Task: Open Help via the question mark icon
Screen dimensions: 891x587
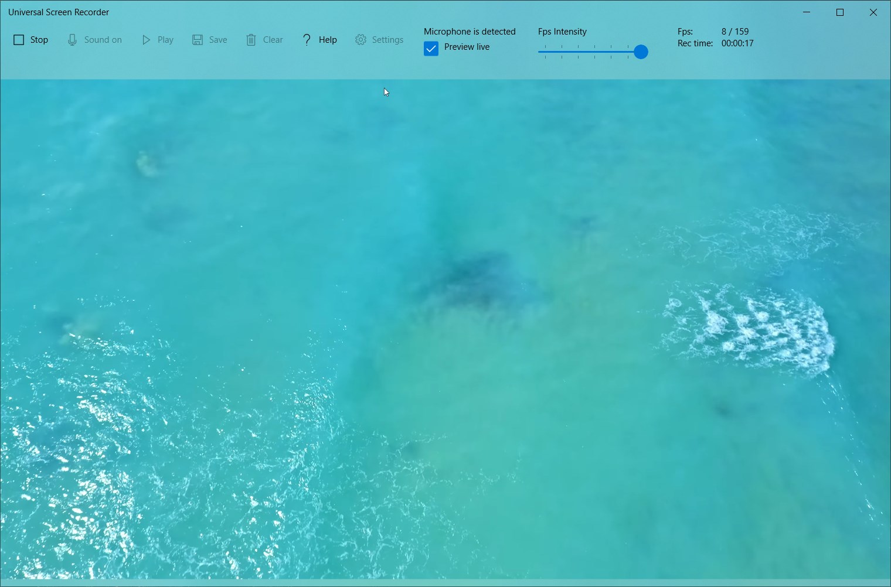Action: click(x=307, y=39)
